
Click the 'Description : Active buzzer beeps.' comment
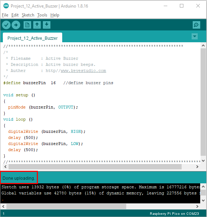coord(50,64)
